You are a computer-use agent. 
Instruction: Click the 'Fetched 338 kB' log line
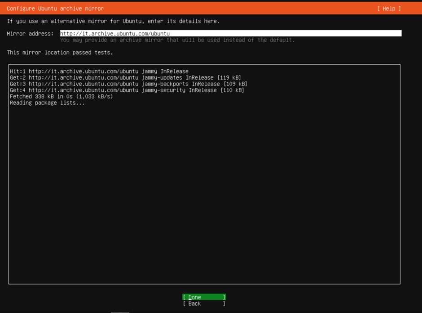pyautogui.click(x=61, y=97)
